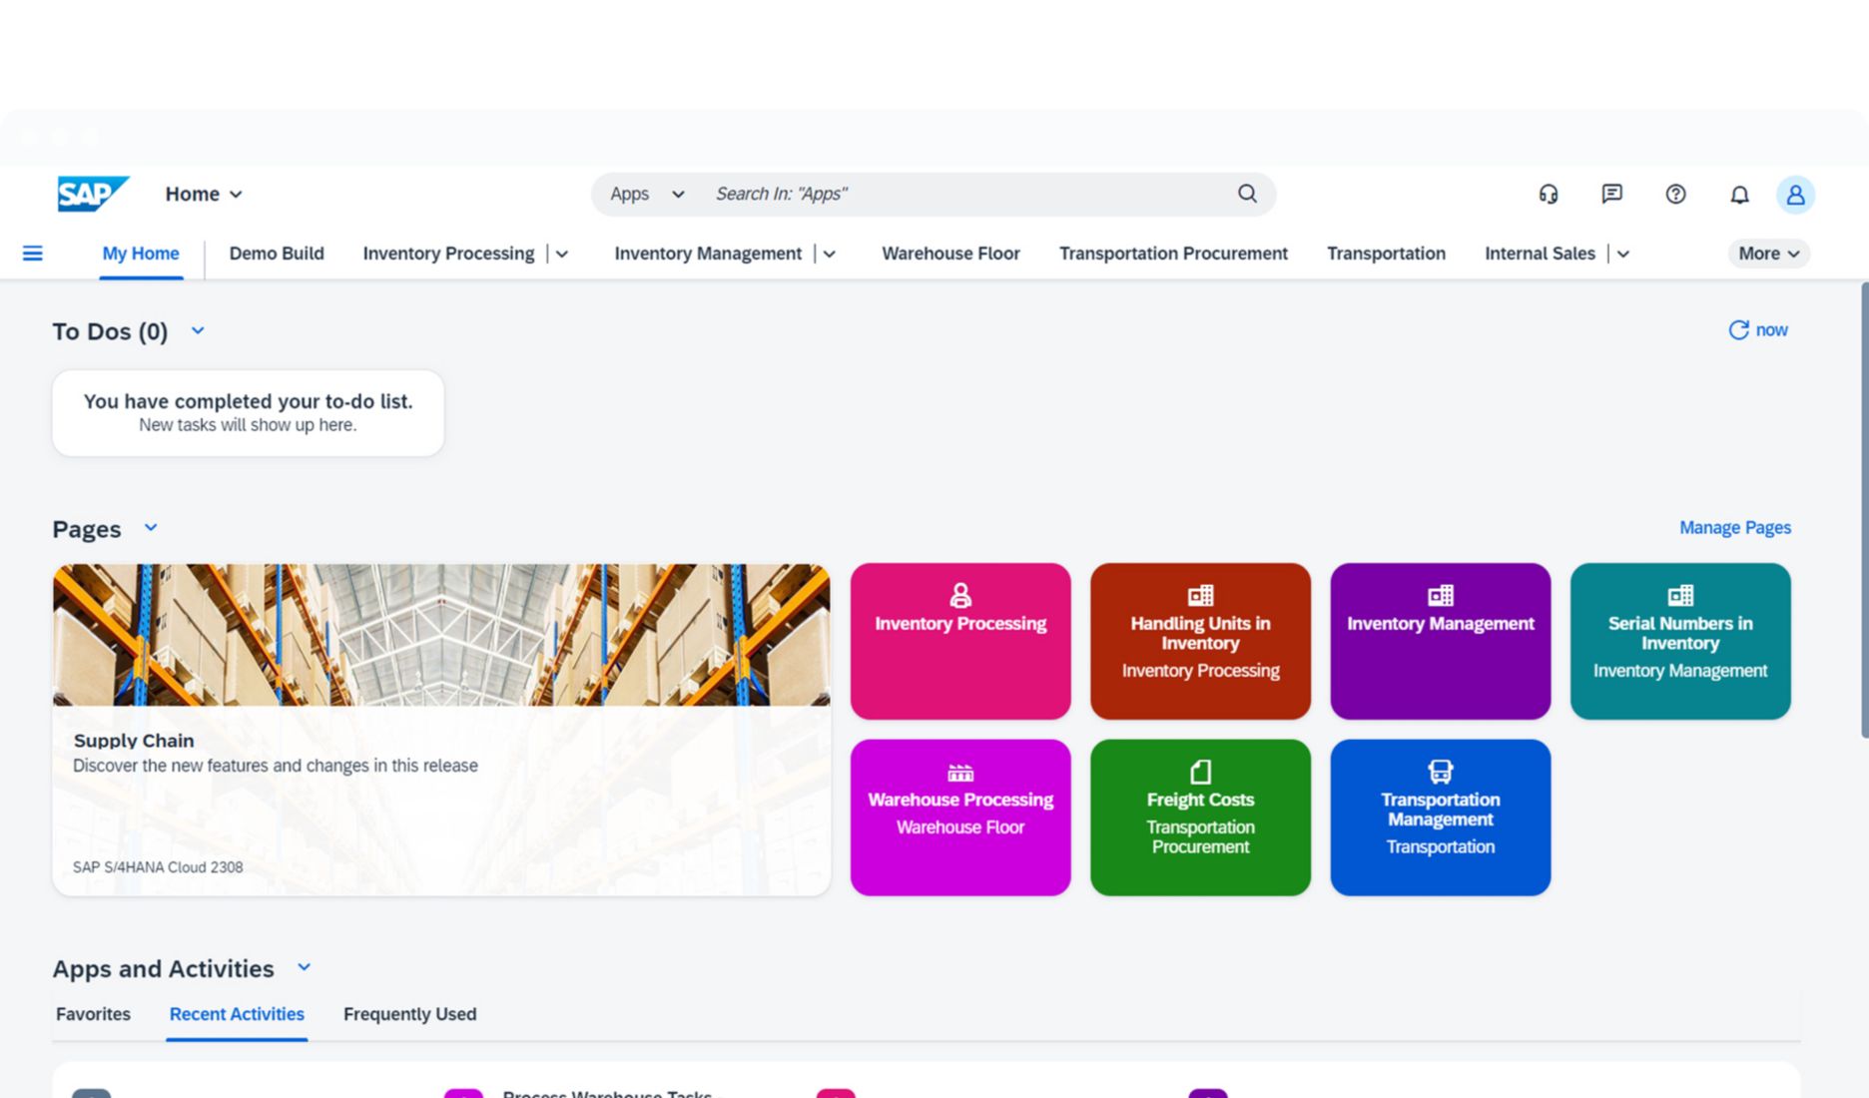Collapse the To Dos section chevron

pos(198,330)
